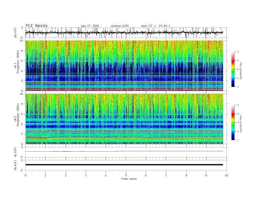Viewport: 255px width, 197px height.
Task: Select the 'start UT = 19:40:1' text
Action: click(156, 26)
